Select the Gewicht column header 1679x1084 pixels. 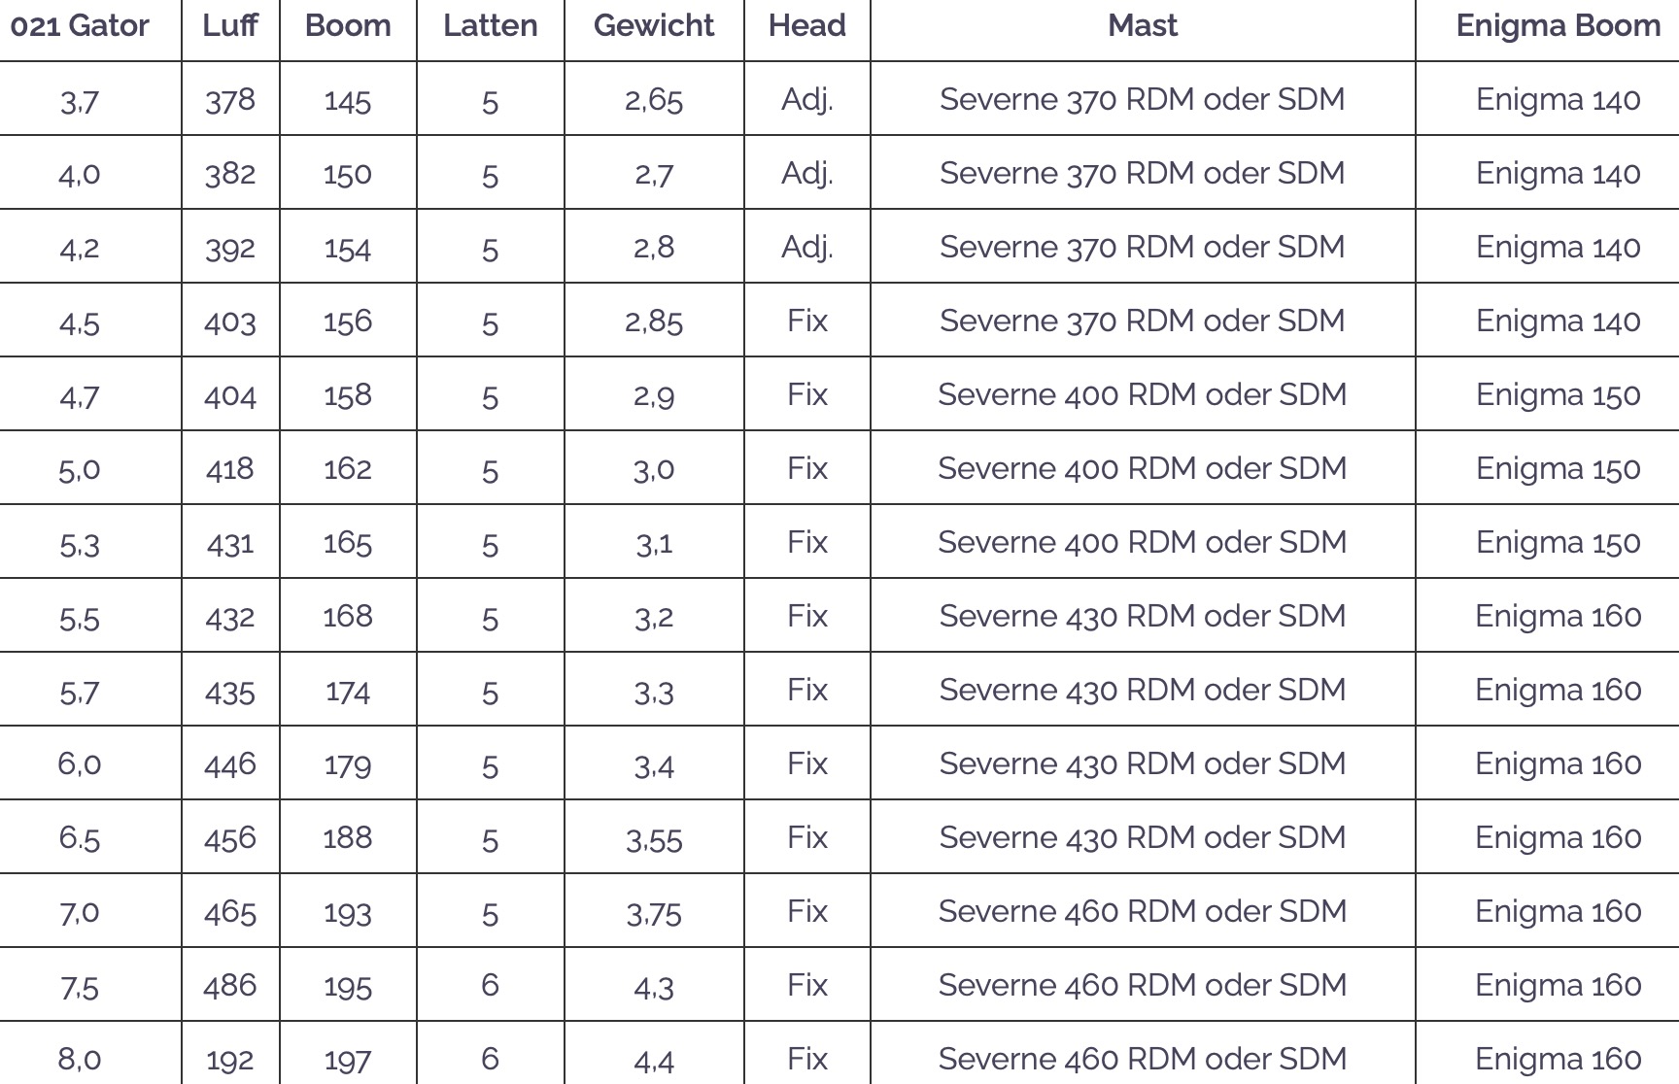coord(654,25)
